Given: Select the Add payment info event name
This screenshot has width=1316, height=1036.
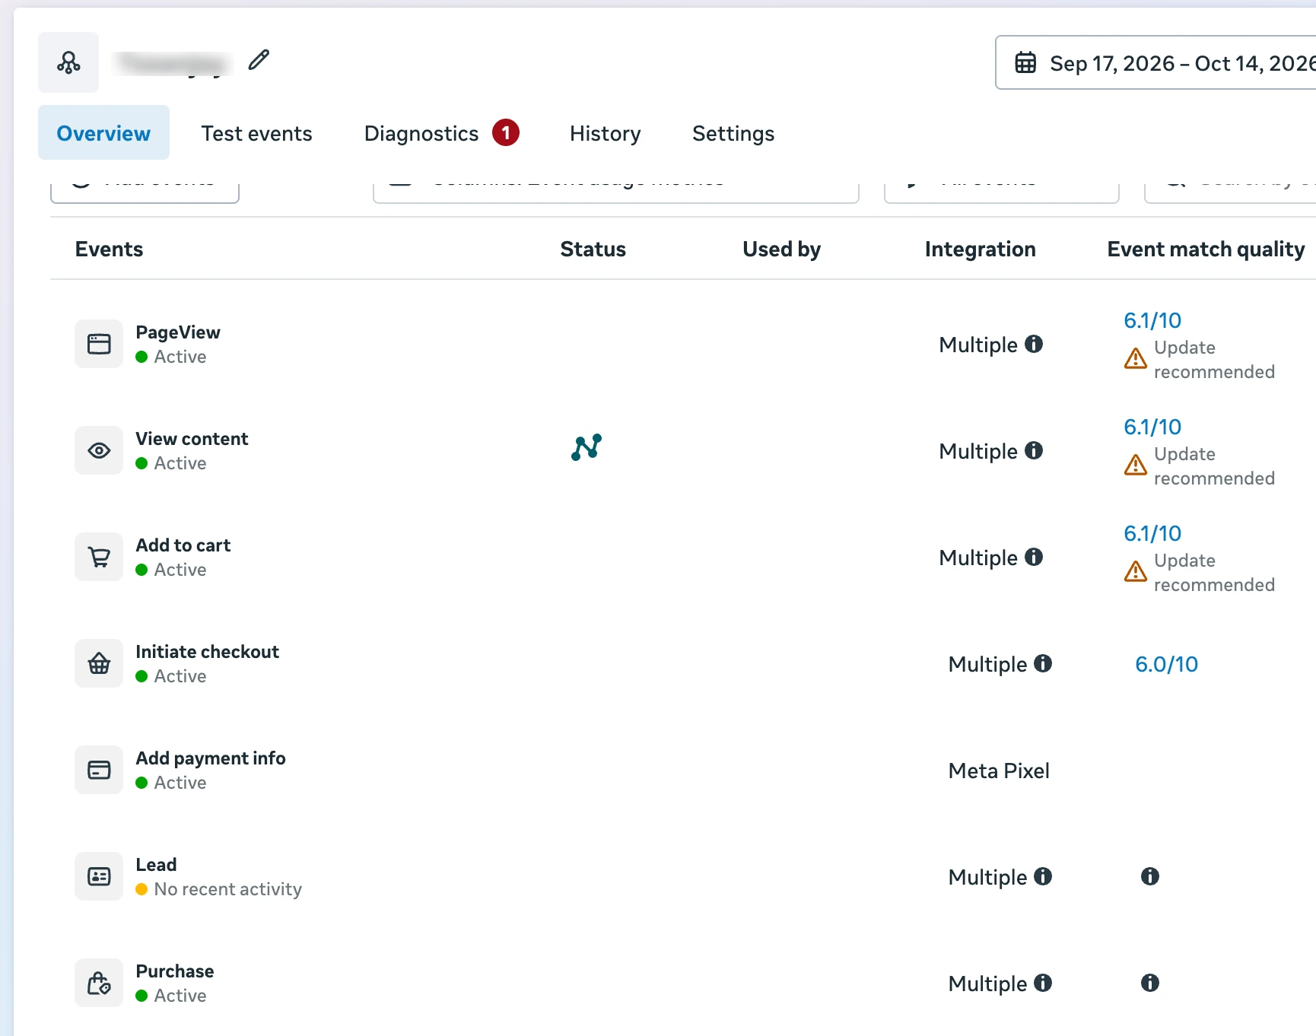Looking at the screenshot, I should (x=211, y=758).
